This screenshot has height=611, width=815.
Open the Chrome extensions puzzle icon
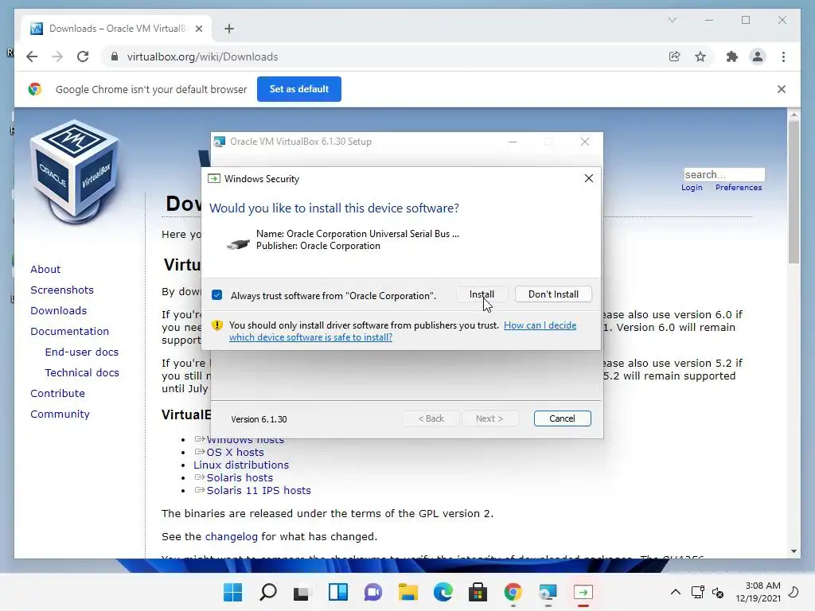point(732,56)
